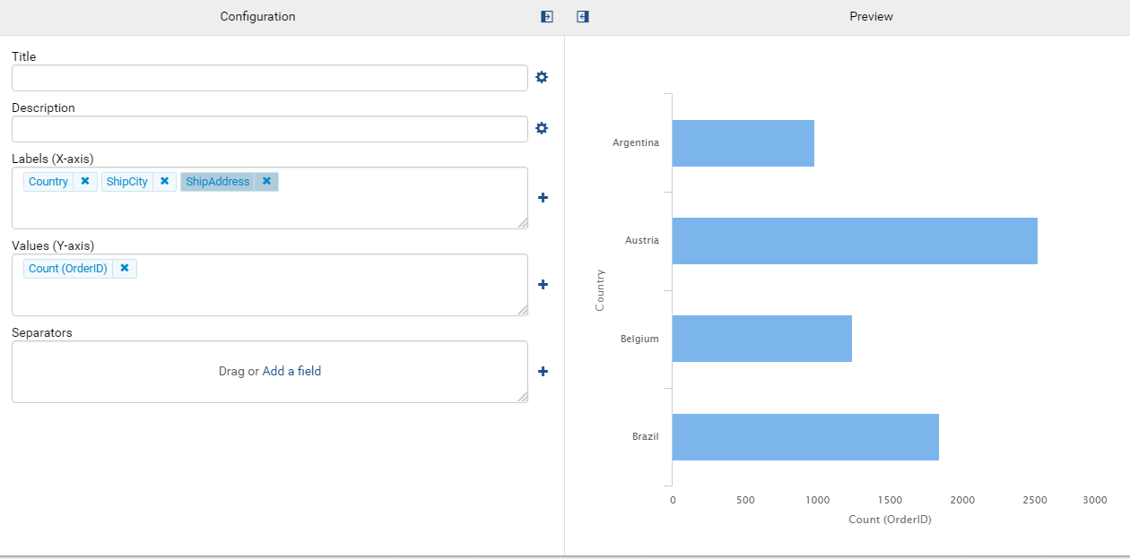
Task: Remove the ShipAddress label tag
Action: (x=266, y=181)
